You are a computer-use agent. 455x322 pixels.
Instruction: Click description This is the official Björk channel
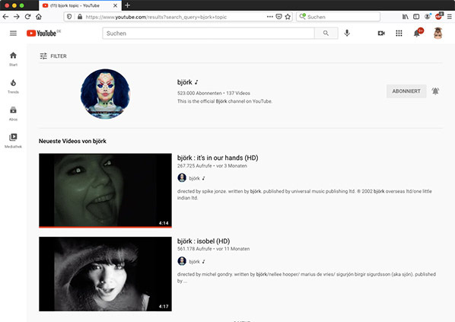[x=224, y=101]
